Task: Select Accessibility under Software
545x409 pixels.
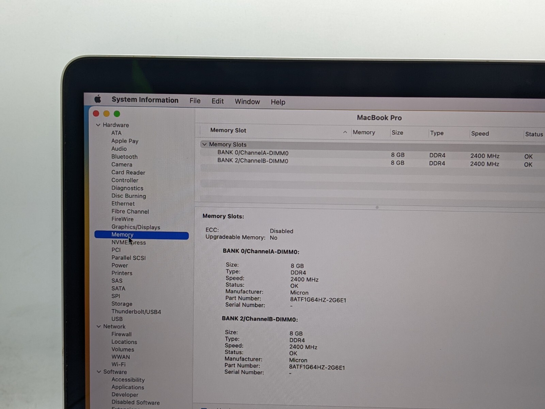Action: coord(128,380)
